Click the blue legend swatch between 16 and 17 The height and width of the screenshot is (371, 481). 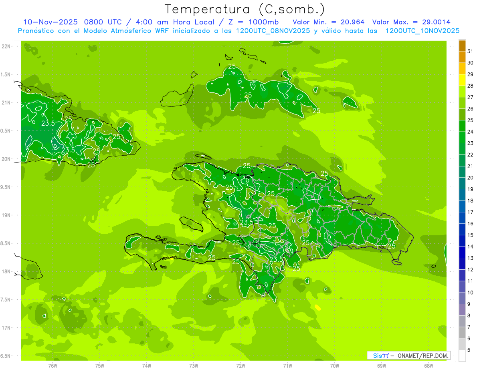pos(462,218)
